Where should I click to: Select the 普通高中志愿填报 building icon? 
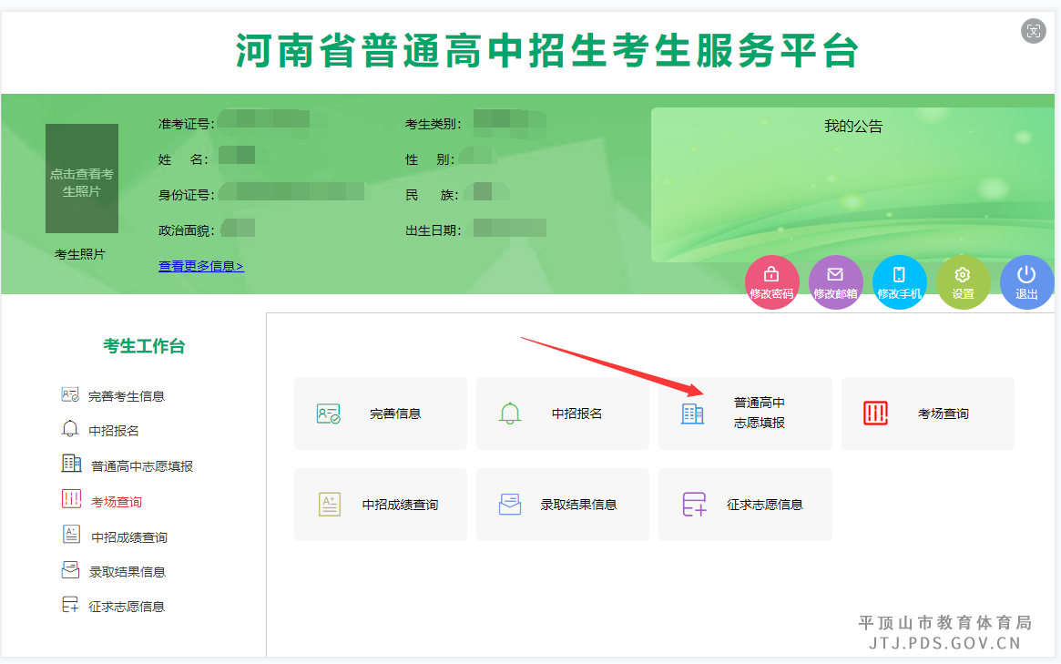click(x=692, y=413)
